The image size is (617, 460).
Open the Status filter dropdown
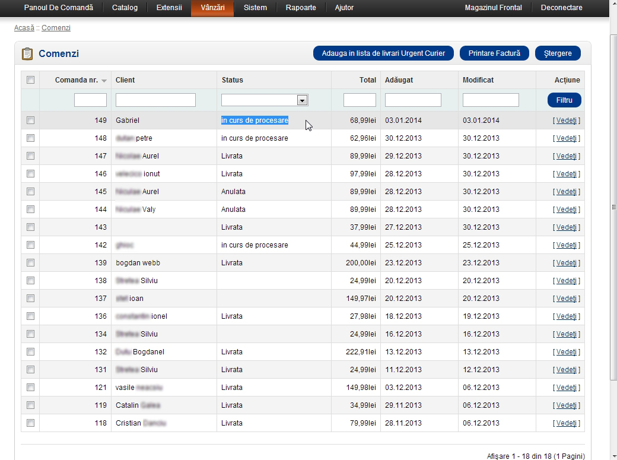[x=302, y=100]
